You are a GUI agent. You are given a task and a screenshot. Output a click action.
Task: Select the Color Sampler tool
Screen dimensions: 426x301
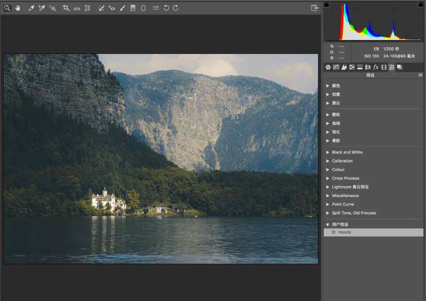click(x=41, y=8)
